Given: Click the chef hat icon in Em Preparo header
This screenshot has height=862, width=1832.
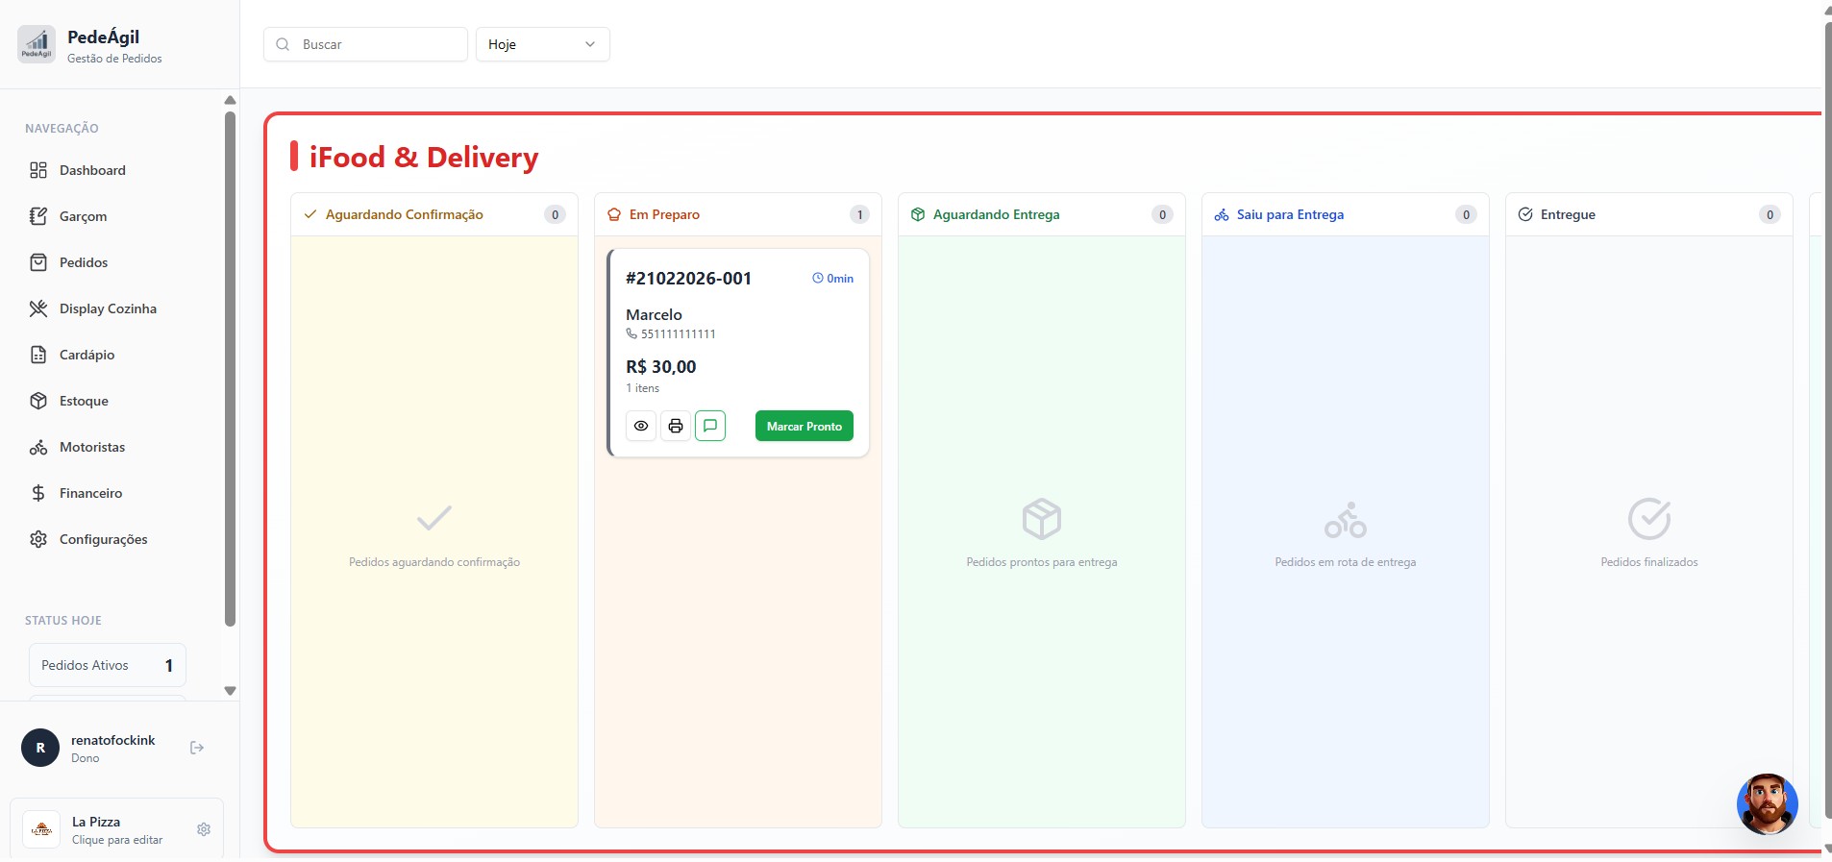Looking at the screenshot, I should pos(614,215).
